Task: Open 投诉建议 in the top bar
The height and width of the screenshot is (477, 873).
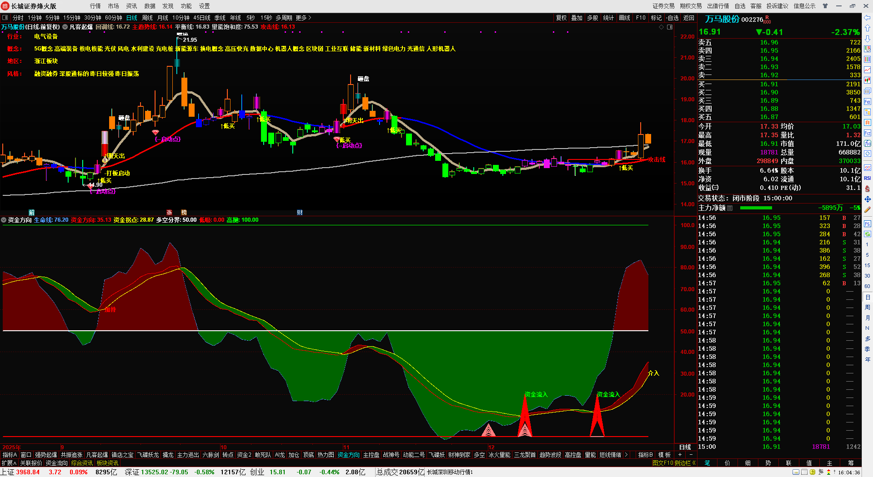Action: coord(778,6)
